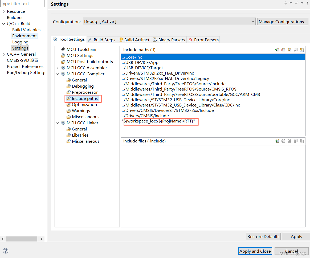The width and height of the screenshot is (310, 258).
Task: Expand the MCU GCC Assembler node
Action: tap(58, 68)
